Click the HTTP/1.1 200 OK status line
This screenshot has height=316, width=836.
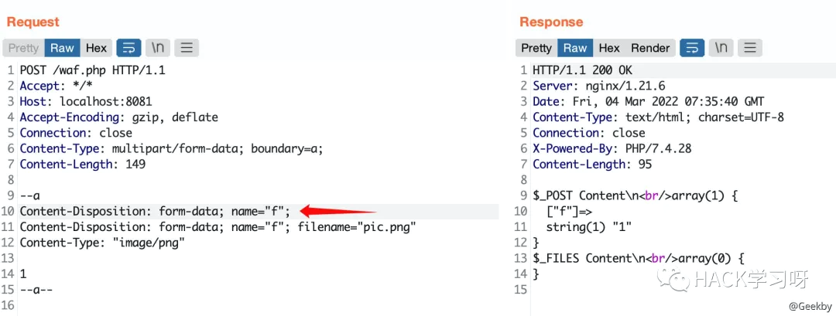point(582,70)
